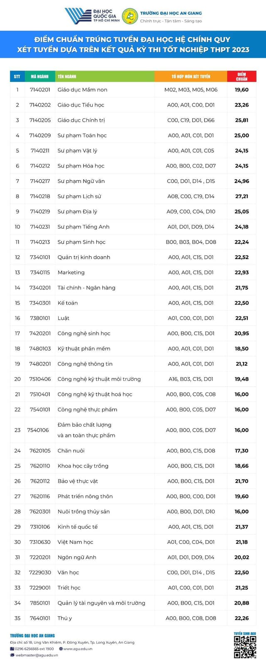Select the Giáo dục Mầm non row
The width and height of the screenshot is (266, 667).
133,89
